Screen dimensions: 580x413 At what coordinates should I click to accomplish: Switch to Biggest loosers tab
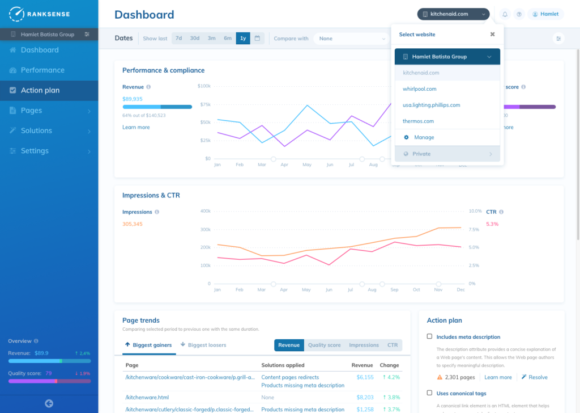click(203, 345)
